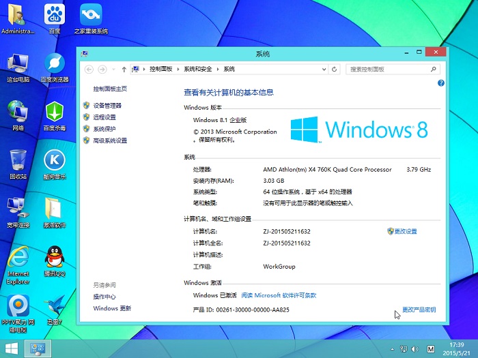Launch 腾讯QQ desktop icon

[x=55, y=261]
